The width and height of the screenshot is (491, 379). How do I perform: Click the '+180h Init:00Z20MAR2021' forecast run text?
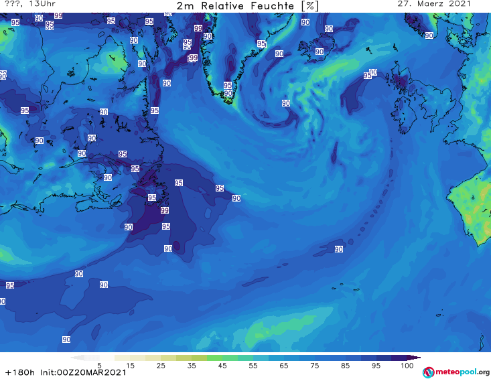point(66,372)
